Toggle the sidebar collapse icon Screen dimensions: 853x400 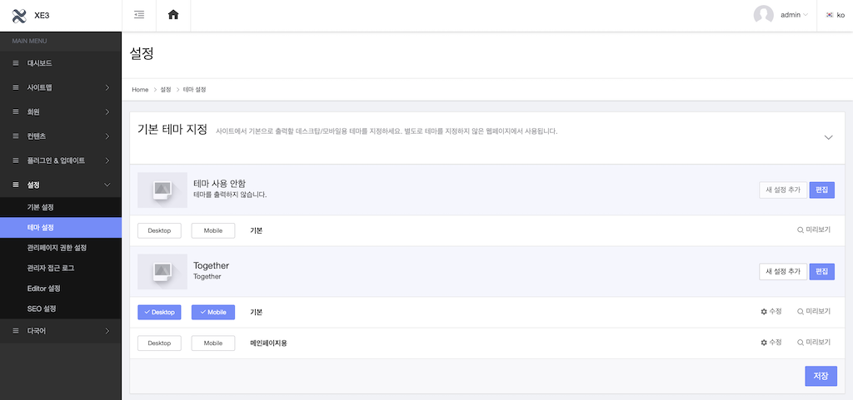[139, 15]
